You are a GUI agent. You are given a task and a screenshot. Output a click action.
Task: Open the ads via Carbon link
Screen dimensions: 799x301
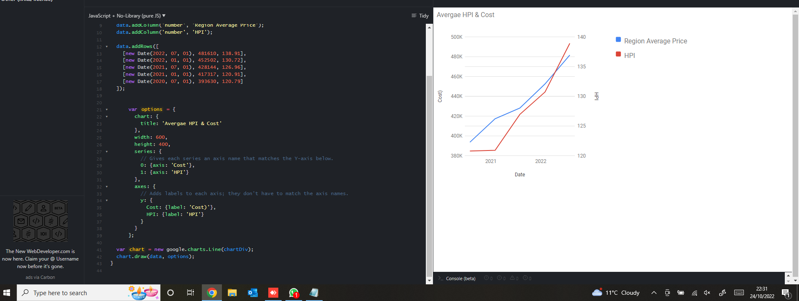(40, 277)
